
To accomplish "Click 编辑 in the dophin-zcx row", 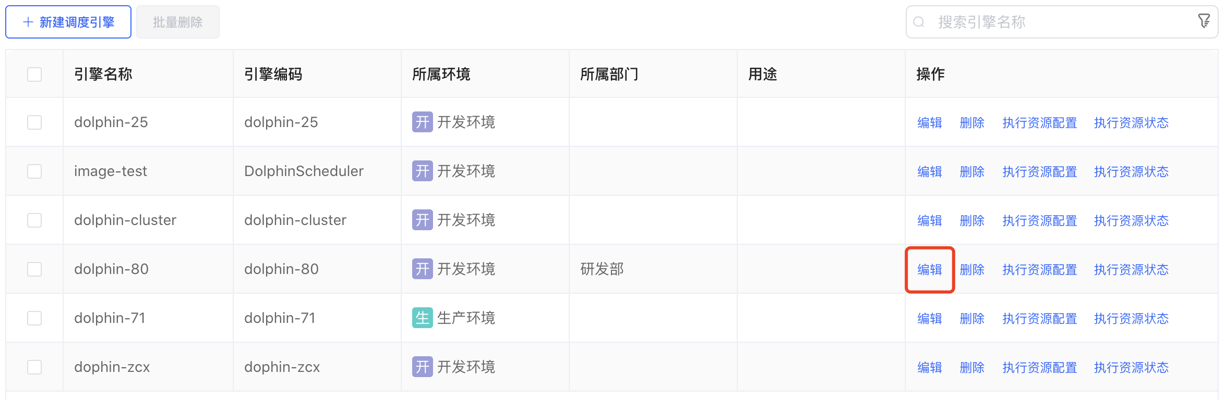I will pyautogui.click(x=930, y=367).
